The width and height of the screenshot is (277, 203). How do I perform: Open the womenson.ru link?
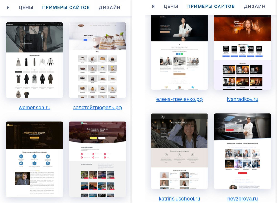(x=34, y=108)
